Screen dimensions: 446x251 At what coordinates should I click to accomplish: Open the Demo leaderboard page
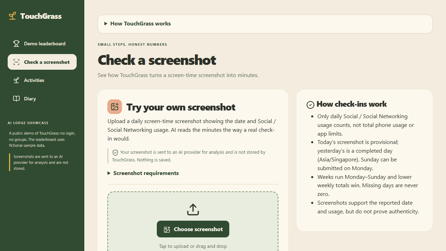point(42,44)
